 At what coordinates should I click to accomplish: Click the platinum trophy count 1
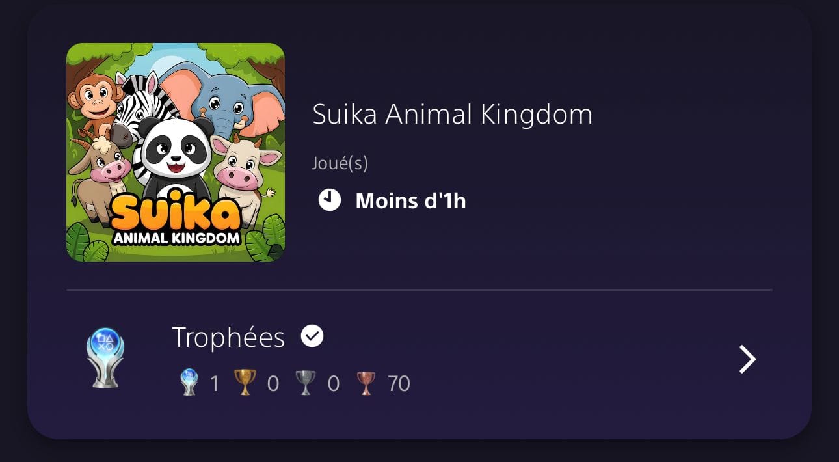[x=215, y=384]
